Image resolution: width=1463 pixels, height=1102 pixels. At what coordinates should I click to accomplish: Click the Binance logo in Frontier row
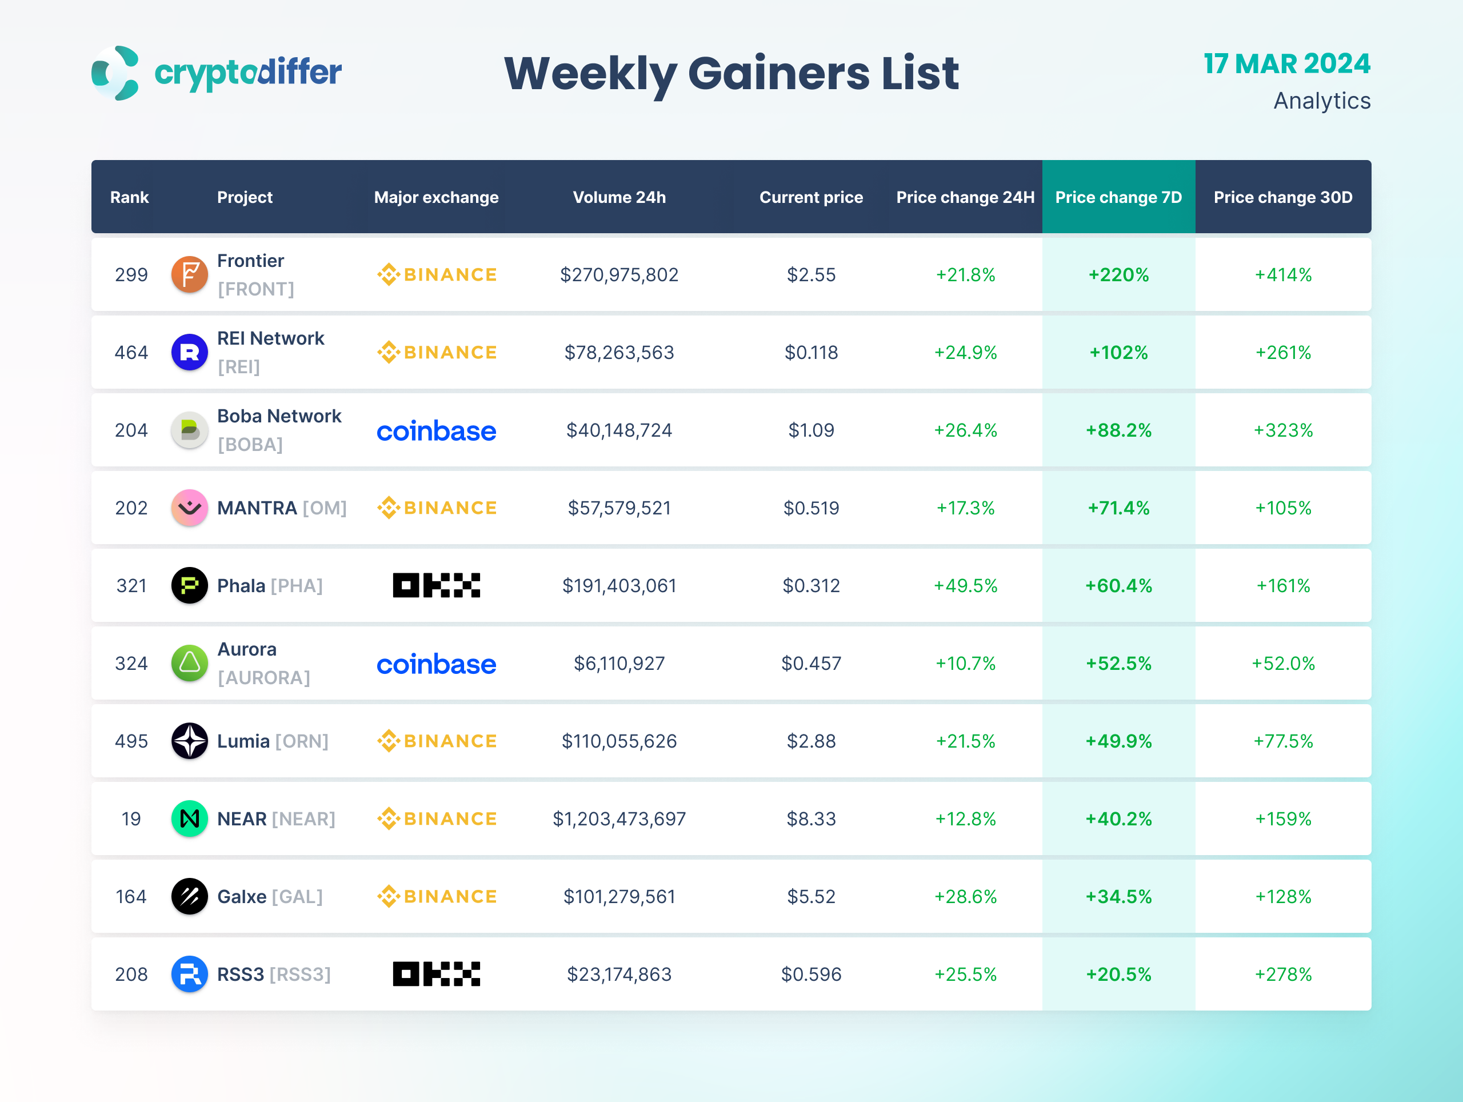pyautogui.click(x=437, y=274)
